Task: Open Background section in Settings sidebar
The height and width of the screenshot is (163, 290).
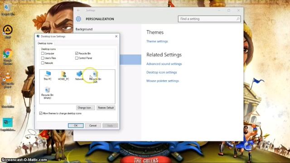Action: 84,29
